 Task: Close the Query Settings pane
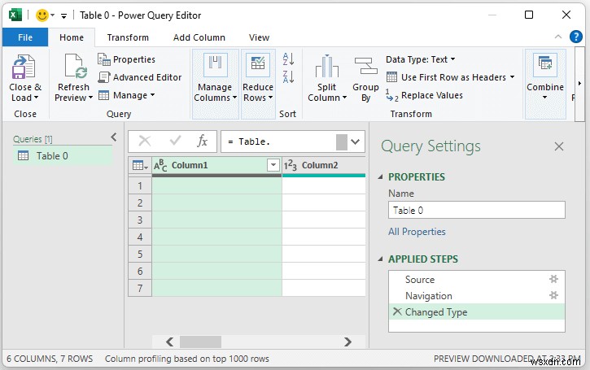click(x=559, y=146)
